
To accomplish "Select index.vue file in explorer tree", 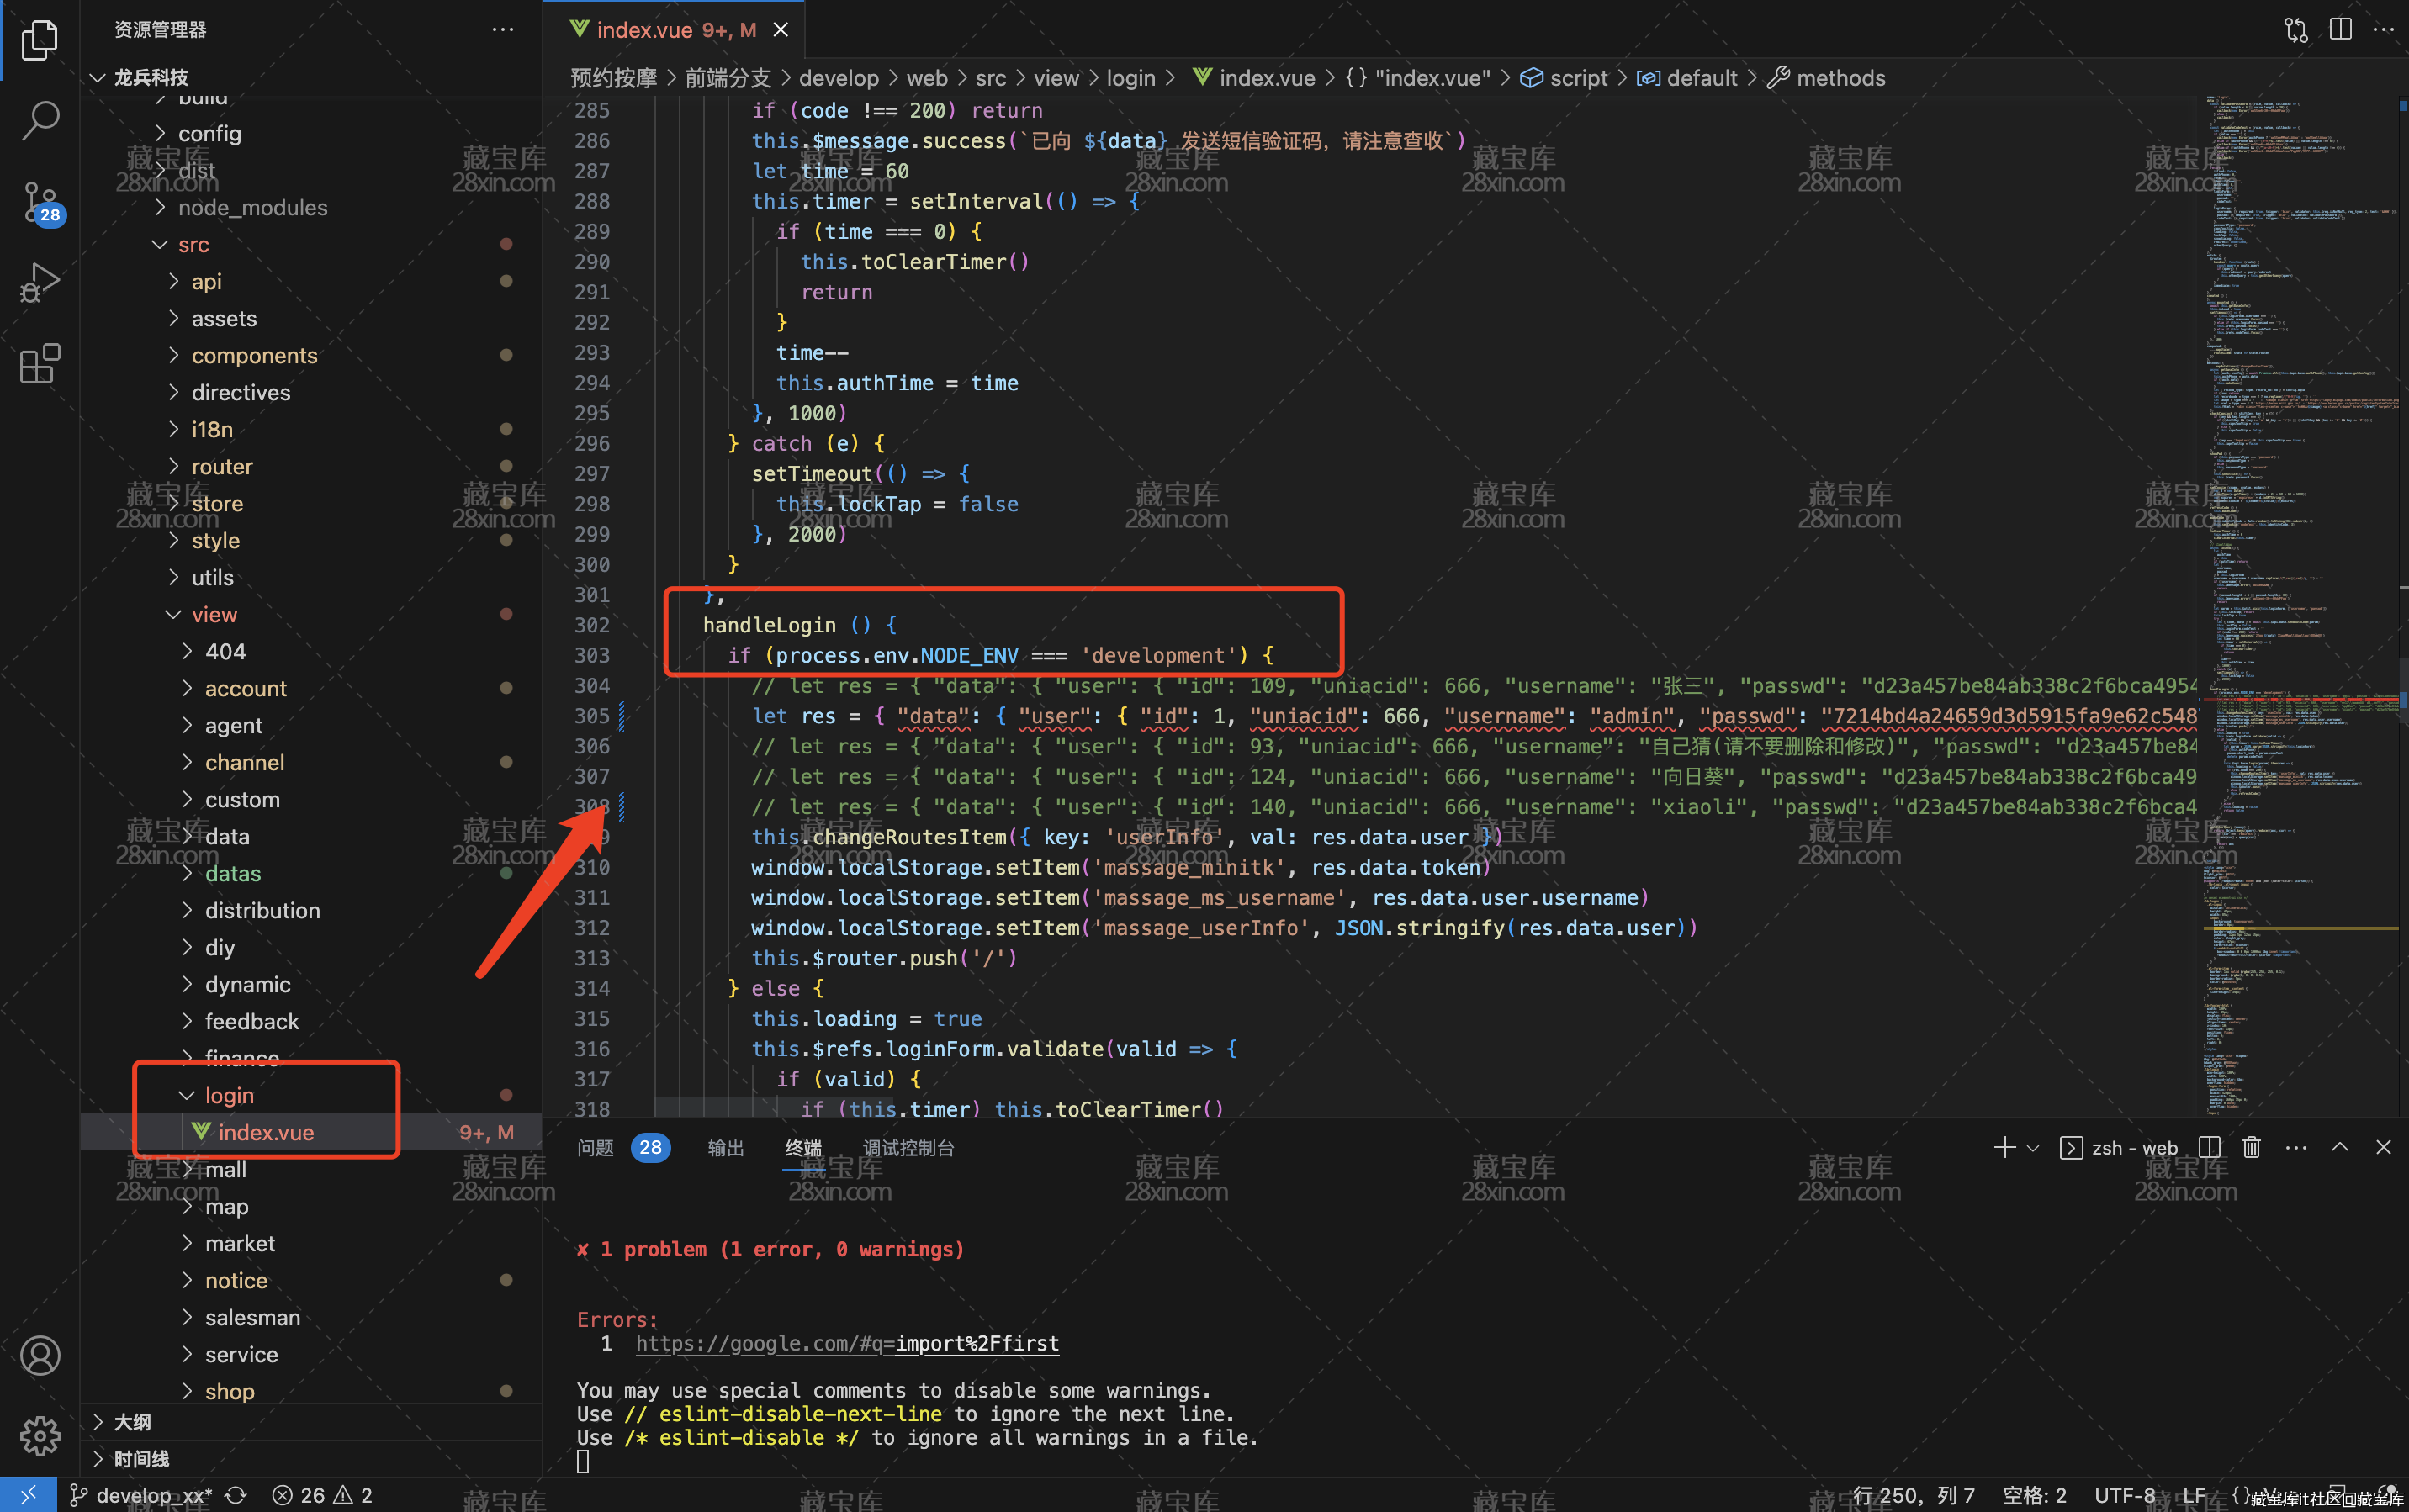I will (266, 1132).
